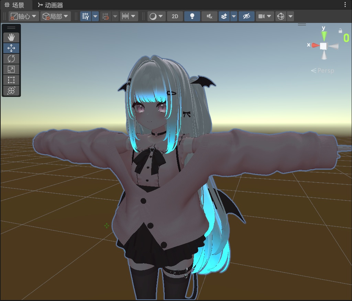
Task: Choose the Rect transform tool
Action: coord(11,80)
